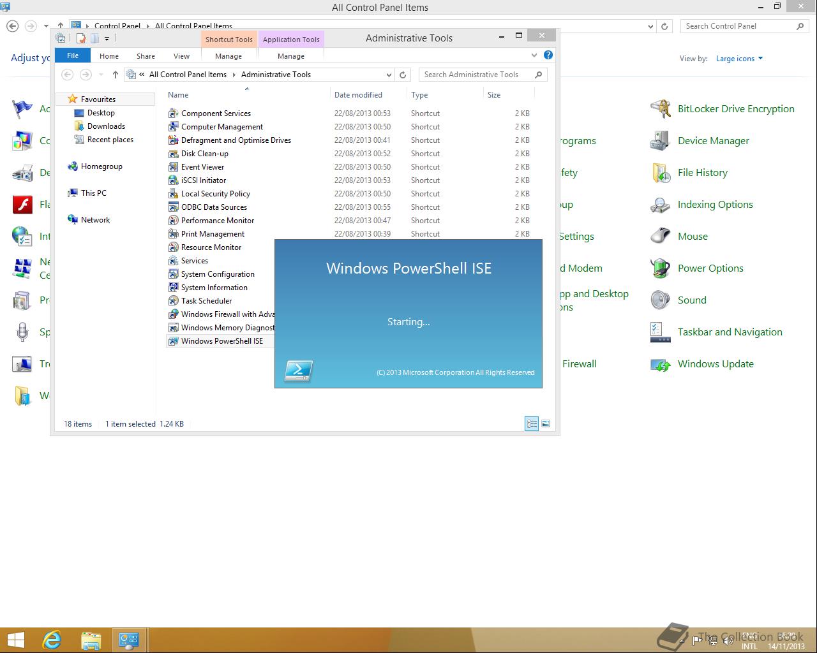Screen dimensions: 817x653
Task: Switch to large thumbnails view button
Action: [546, 423]
